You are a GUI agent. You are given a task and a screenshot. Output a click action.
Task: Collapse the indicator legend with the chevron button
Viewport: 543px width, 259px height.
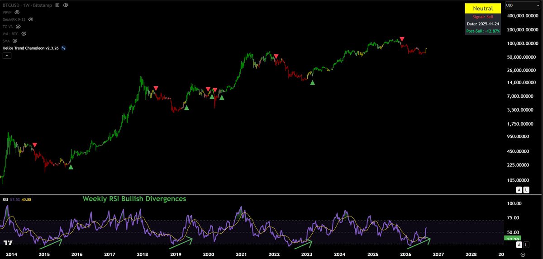(x=7, y=56)
